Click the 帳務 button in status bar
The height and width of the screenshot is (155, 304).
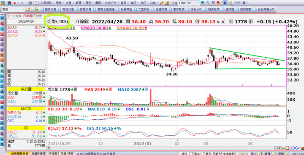[x=185, y=153]
